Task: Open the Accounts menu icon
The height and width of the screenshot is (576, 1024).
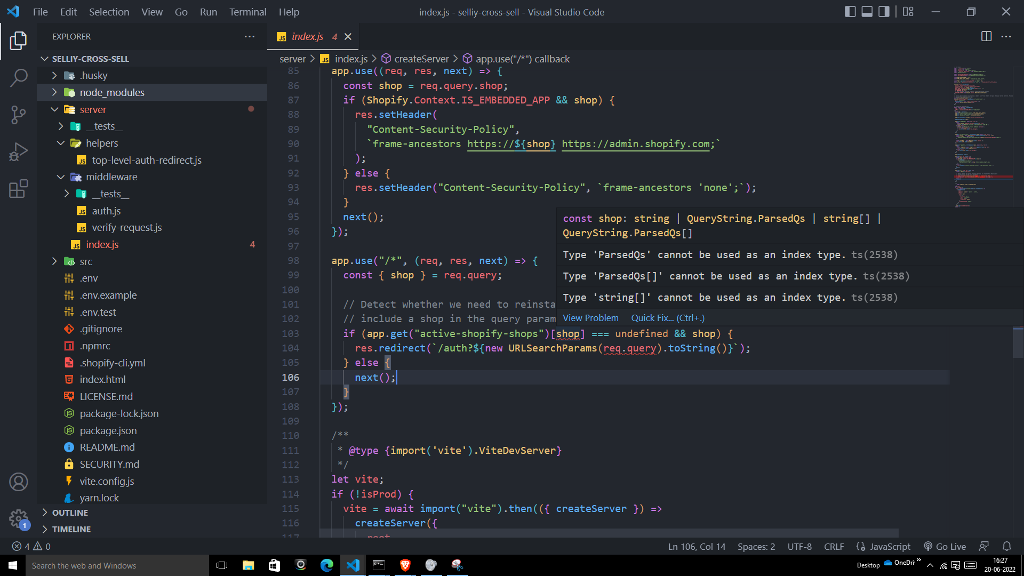Action: pyautogui.click(x=18, y=482)
